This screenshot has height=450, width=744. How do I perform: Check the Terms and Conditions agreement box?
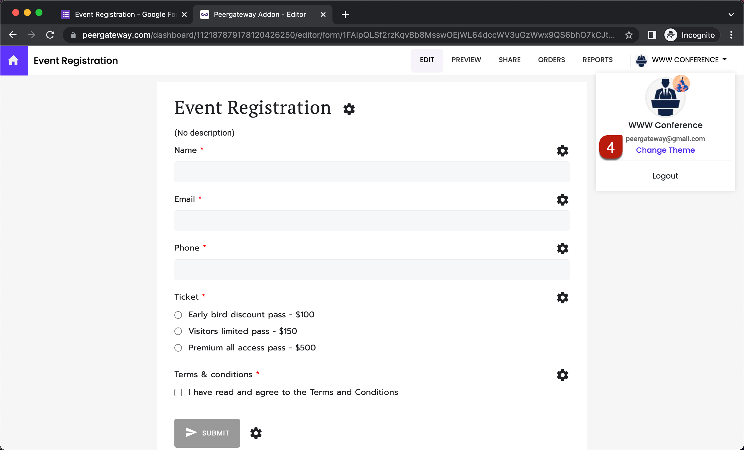[178, 393]
